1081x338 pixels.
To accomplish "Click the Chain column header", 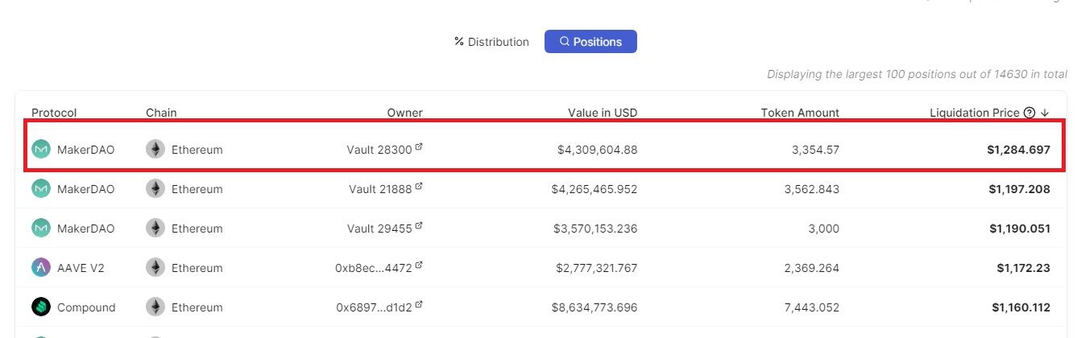I will click(161, 113).
